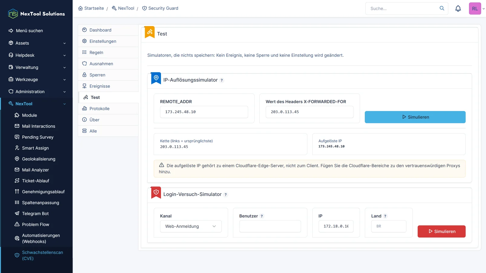Click the Ausnahmen shield icon

84,63
